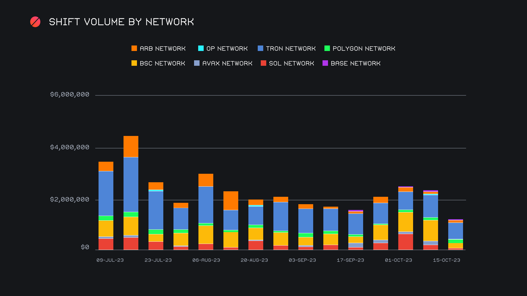Click the TRON Network legend label
This screenshot has width=527, height=296.
[291, 49]
